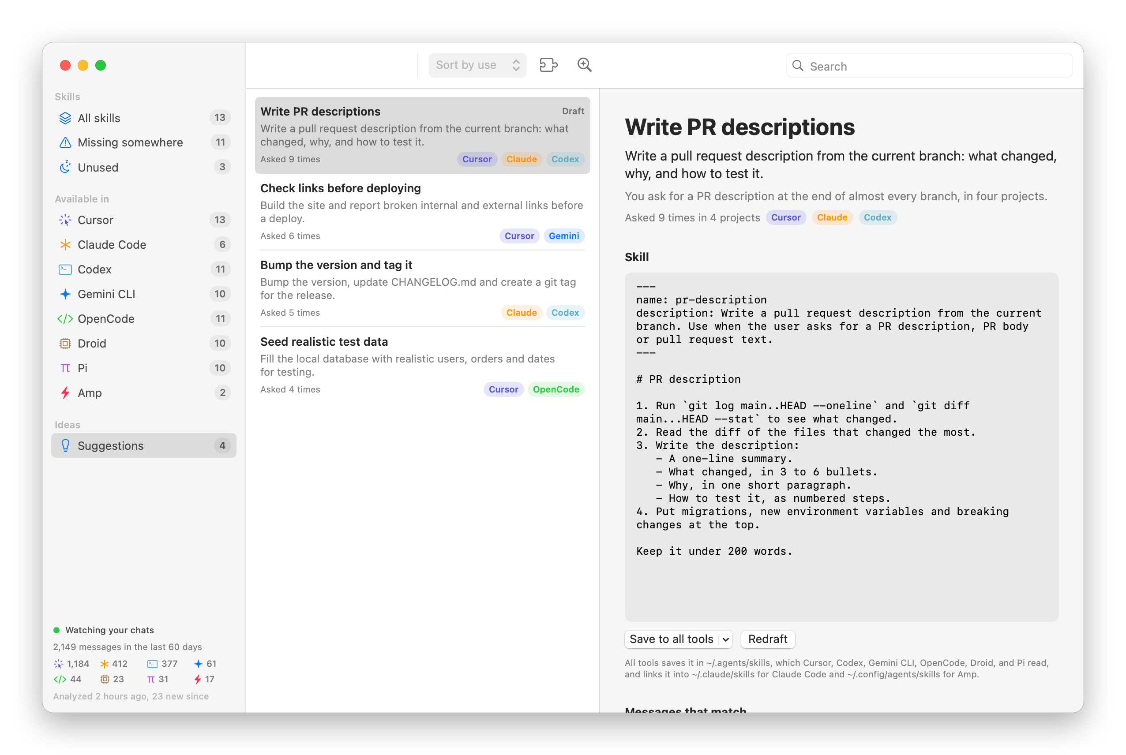Screen dimensions: 1126x755
Task: Click Gemini stat icon beside 61
Action: 198,664
